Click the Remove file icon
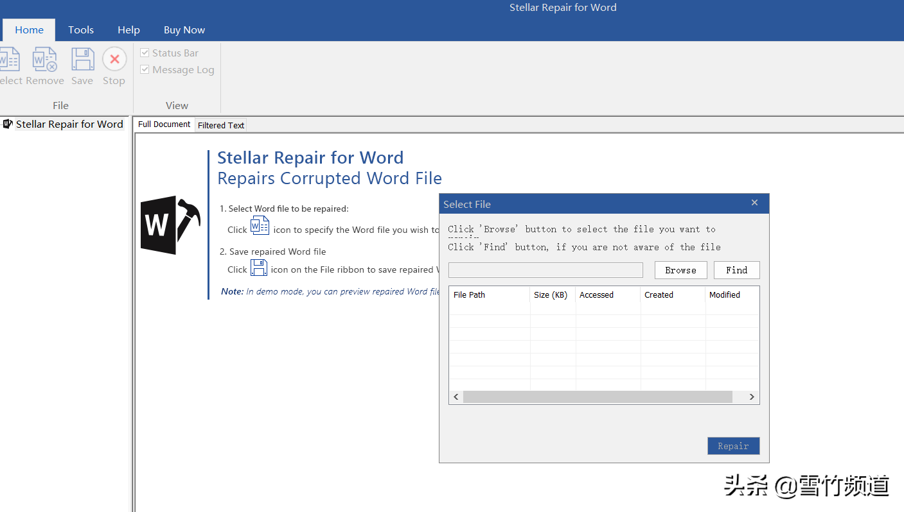The height and width of the screenshot is (512, 904). [45, 60]
